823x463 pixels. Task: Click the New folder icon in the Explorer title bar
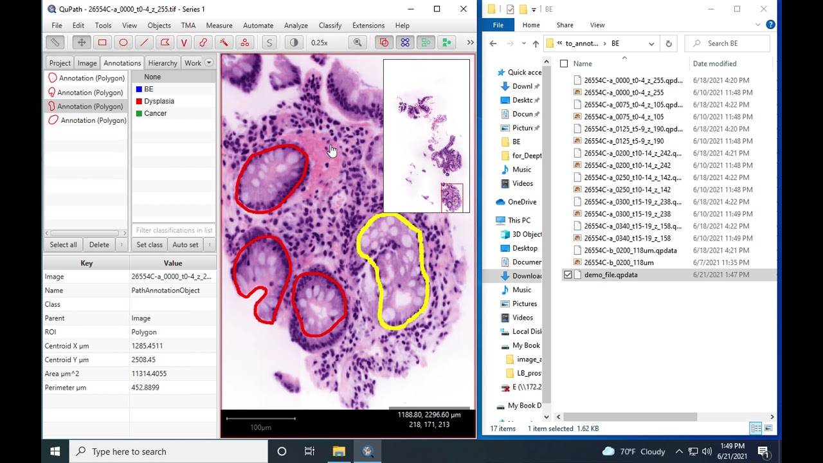pyautogui.click(x=523, y=9)
